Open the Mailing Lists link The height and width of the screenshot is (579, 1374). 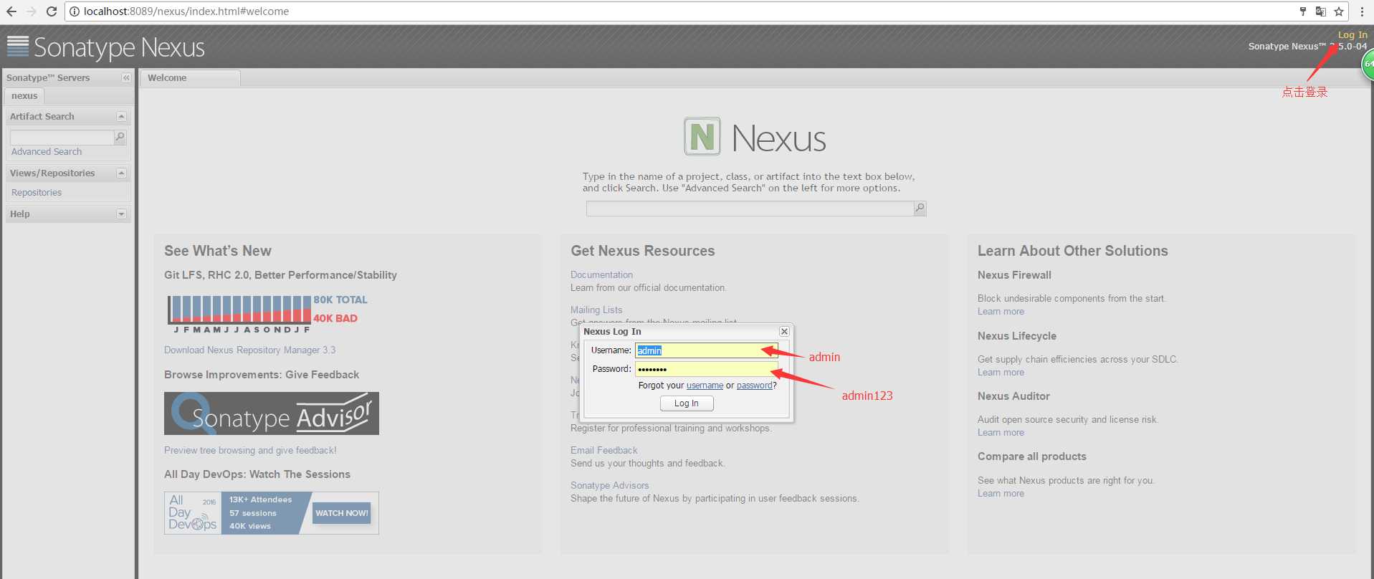[x=596, y=310]
